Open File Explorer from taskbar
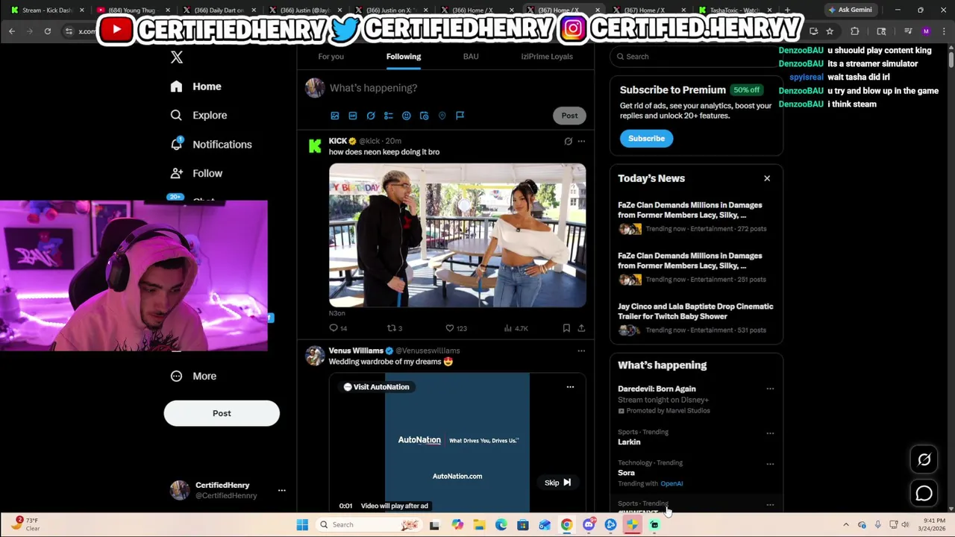 tap(479, 524)
